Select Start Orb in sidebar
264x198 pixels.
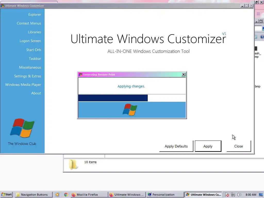tap(34, 50)
